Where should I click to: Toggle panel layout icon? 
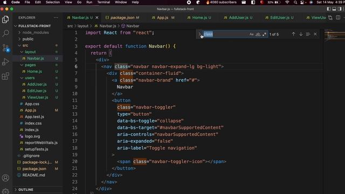(334, 9)
